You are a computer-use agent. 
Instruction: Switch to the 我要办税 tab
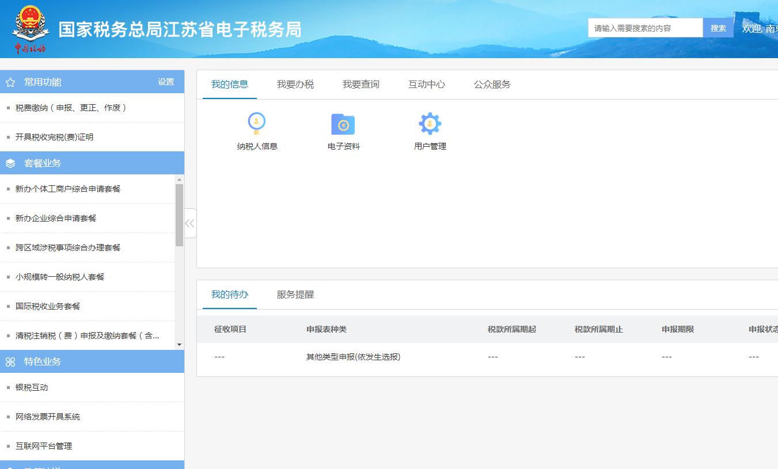[295, 84]
